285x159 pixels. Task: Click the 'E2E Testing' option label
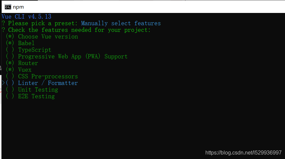tap(36, 96)
